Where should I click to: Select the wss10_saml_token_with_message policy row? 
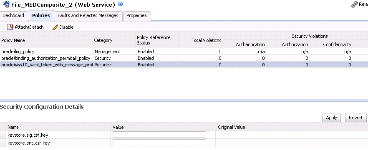[184, 65]
